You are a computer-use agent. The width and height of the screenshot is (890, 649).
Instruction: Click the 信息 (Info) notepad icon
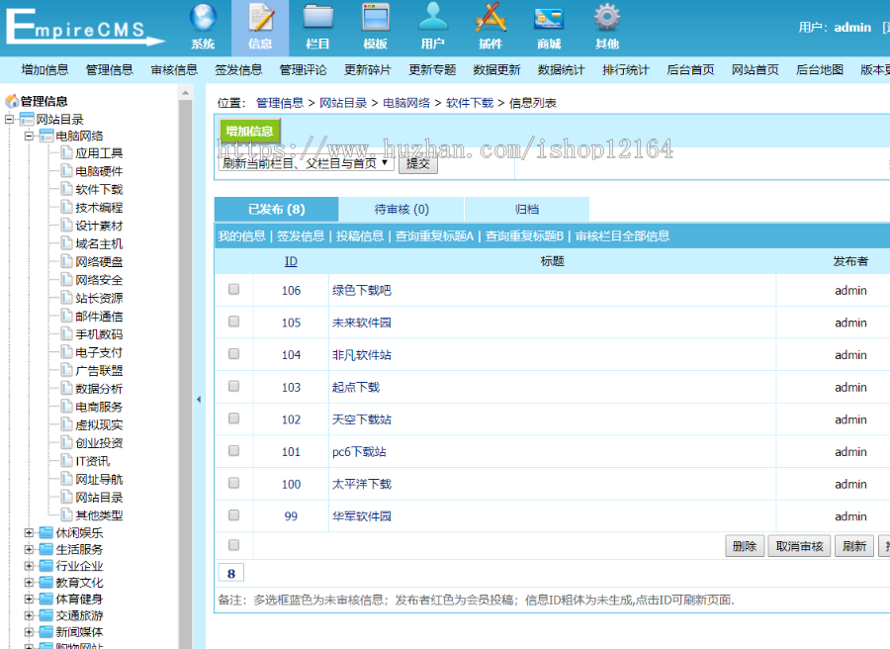point(261,19)
